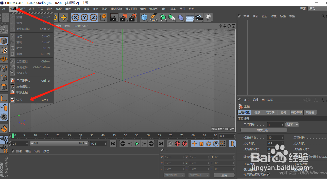Enable the model mode cube icon
Viewport: 327px width, 179px height.
click(x=4, y=41)
